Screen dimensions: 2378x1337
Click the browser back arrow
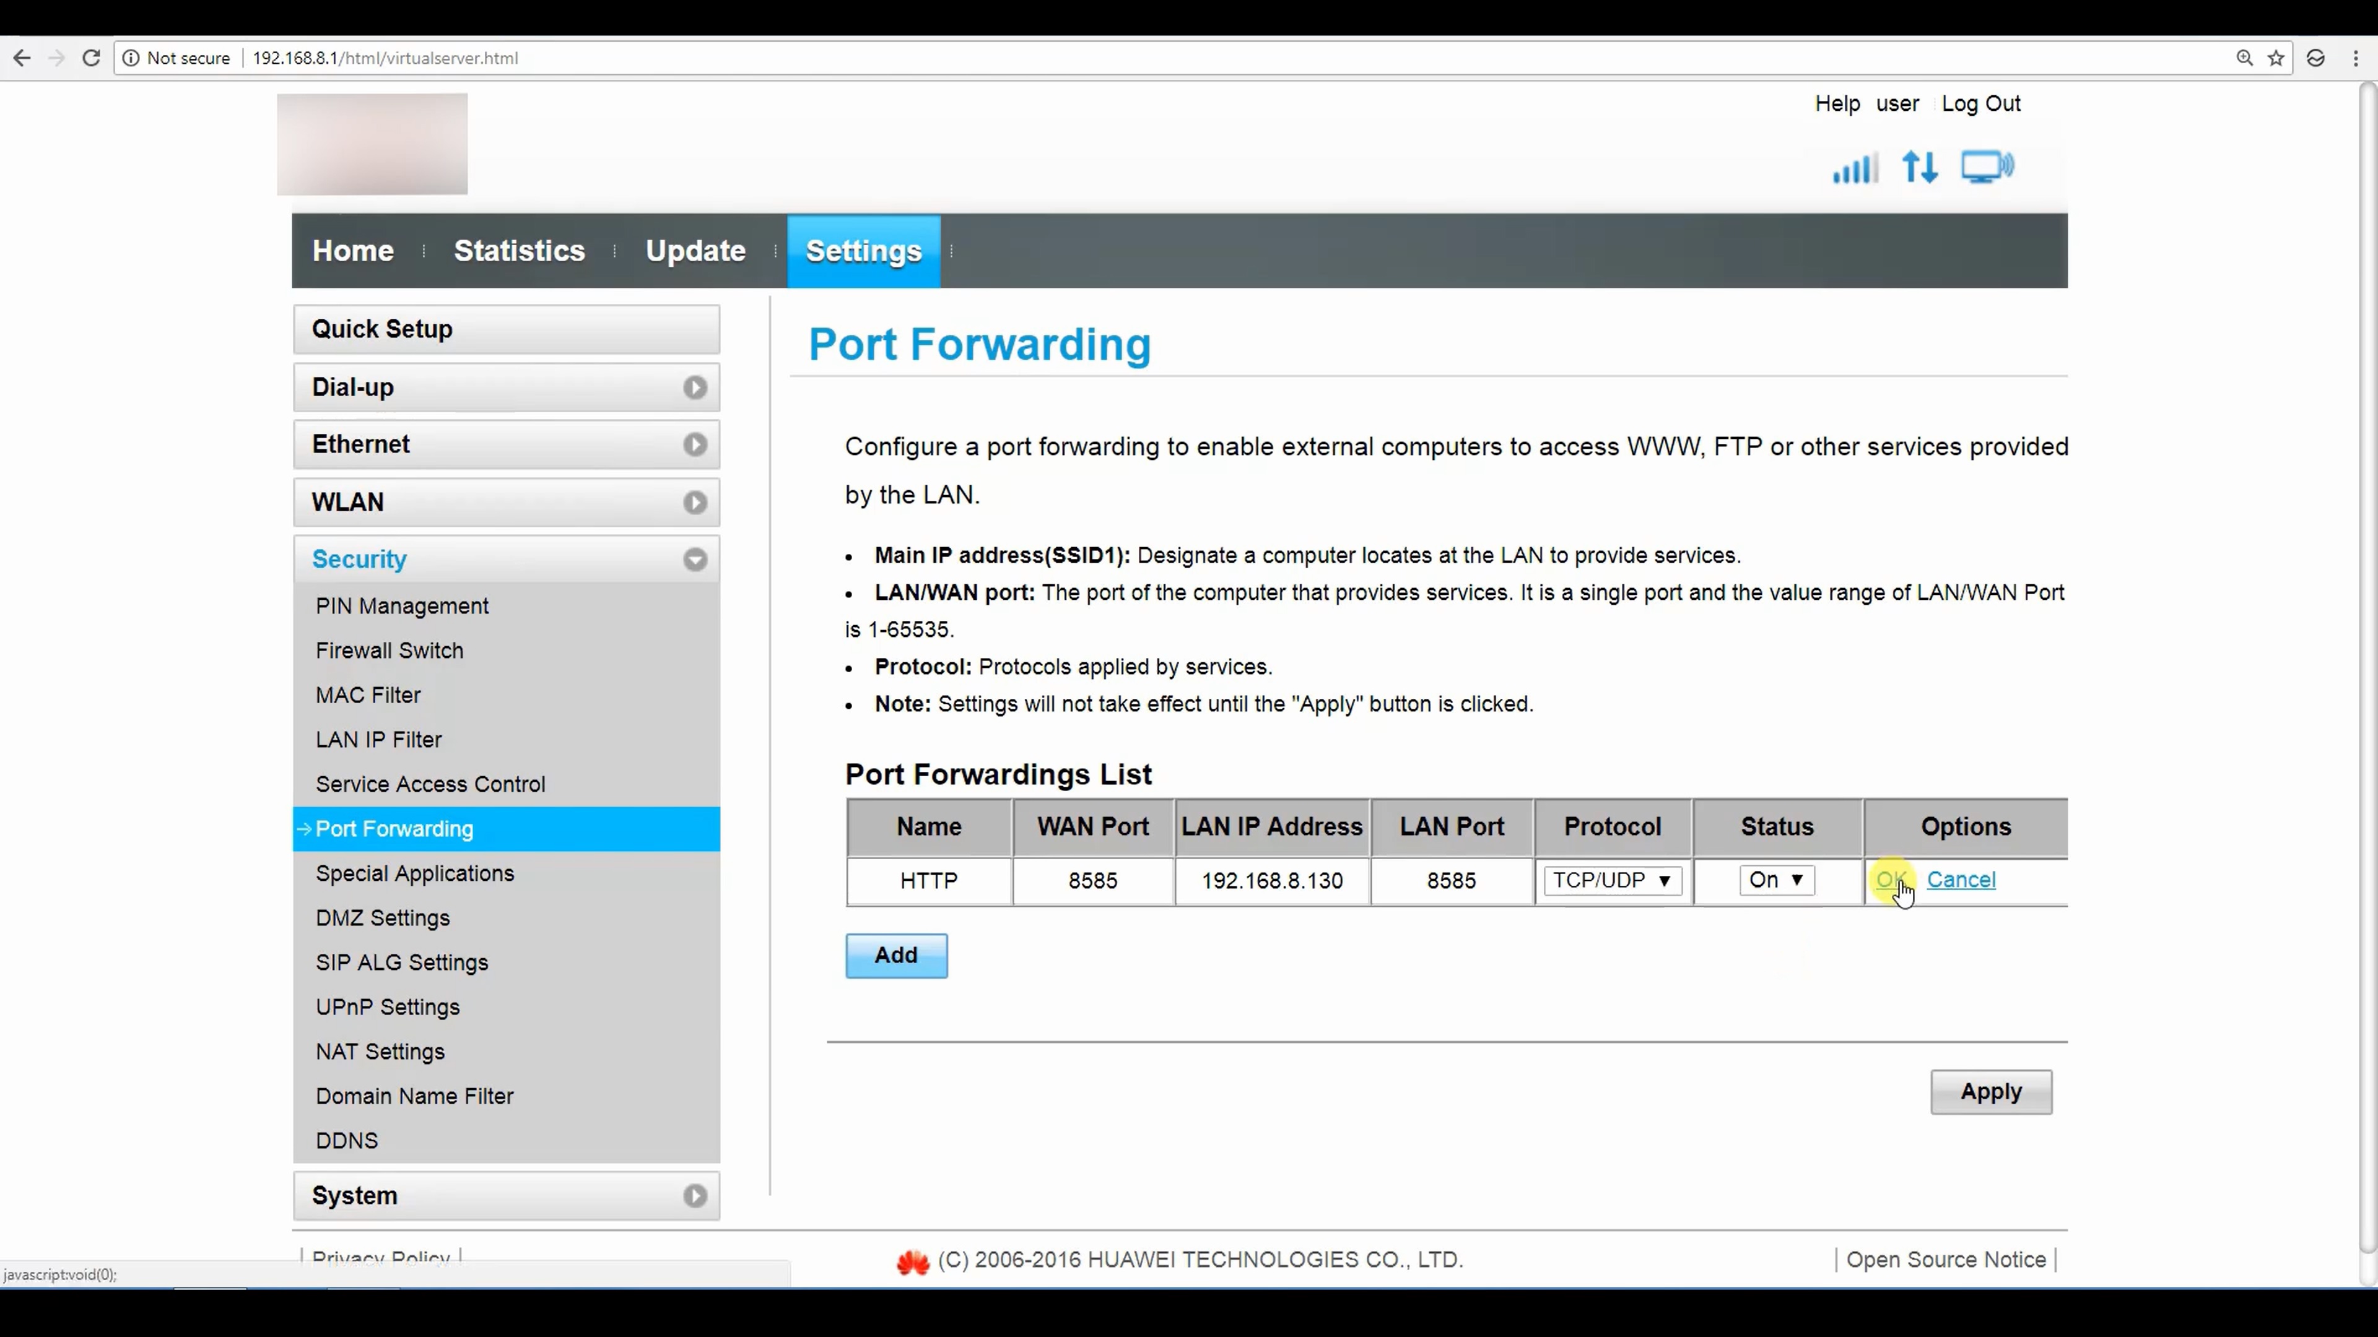tap(22, 58)
